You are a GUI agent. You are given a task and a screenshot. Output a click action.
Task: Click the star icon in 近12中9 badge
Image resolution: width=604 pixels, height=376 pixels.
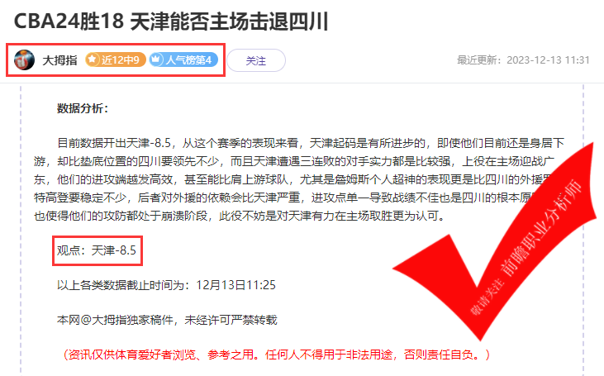92,59
